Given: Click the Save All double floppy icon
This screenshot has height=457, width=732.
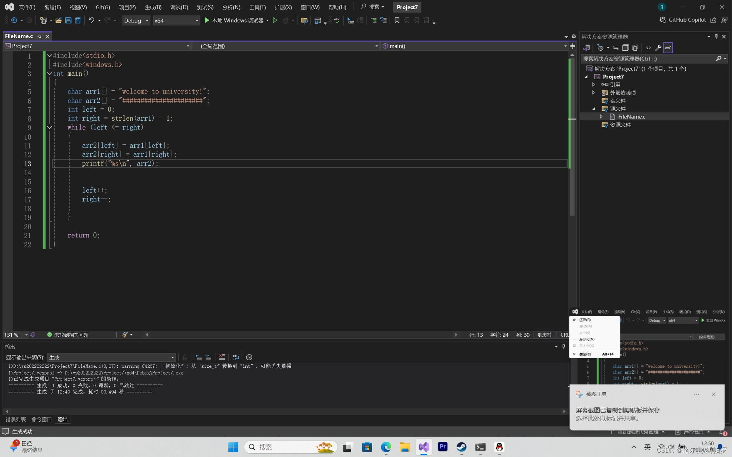Looking at the screenshot, I should (x=78, y=20).
